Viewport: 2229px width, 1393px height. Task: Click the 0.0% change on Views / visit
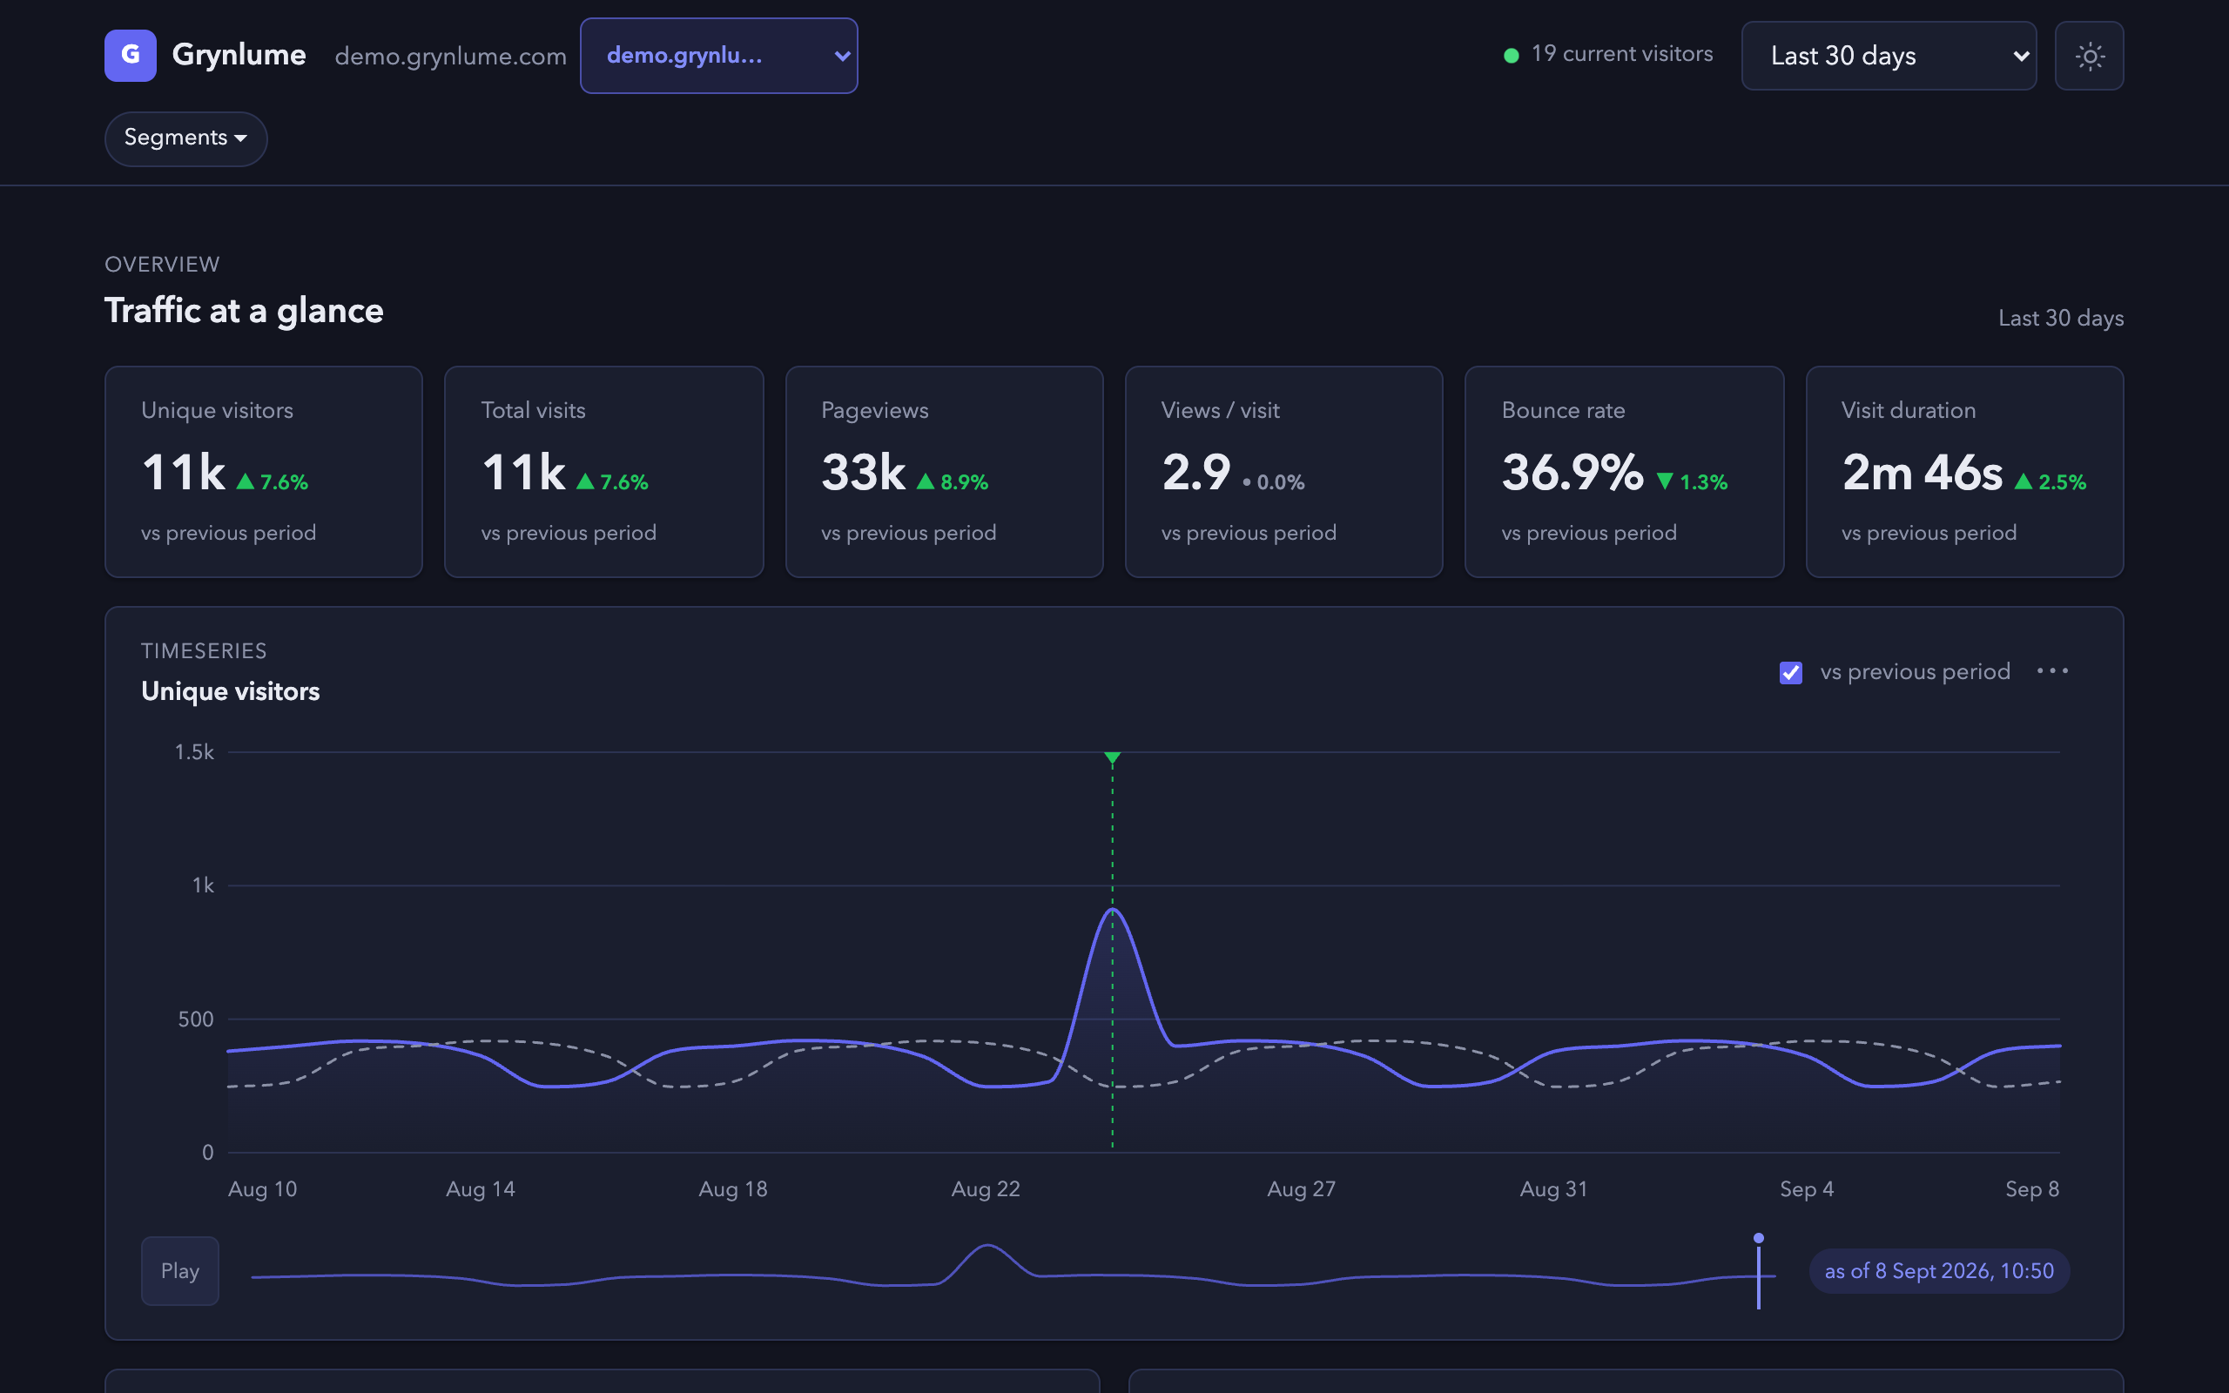point(1274,481)
